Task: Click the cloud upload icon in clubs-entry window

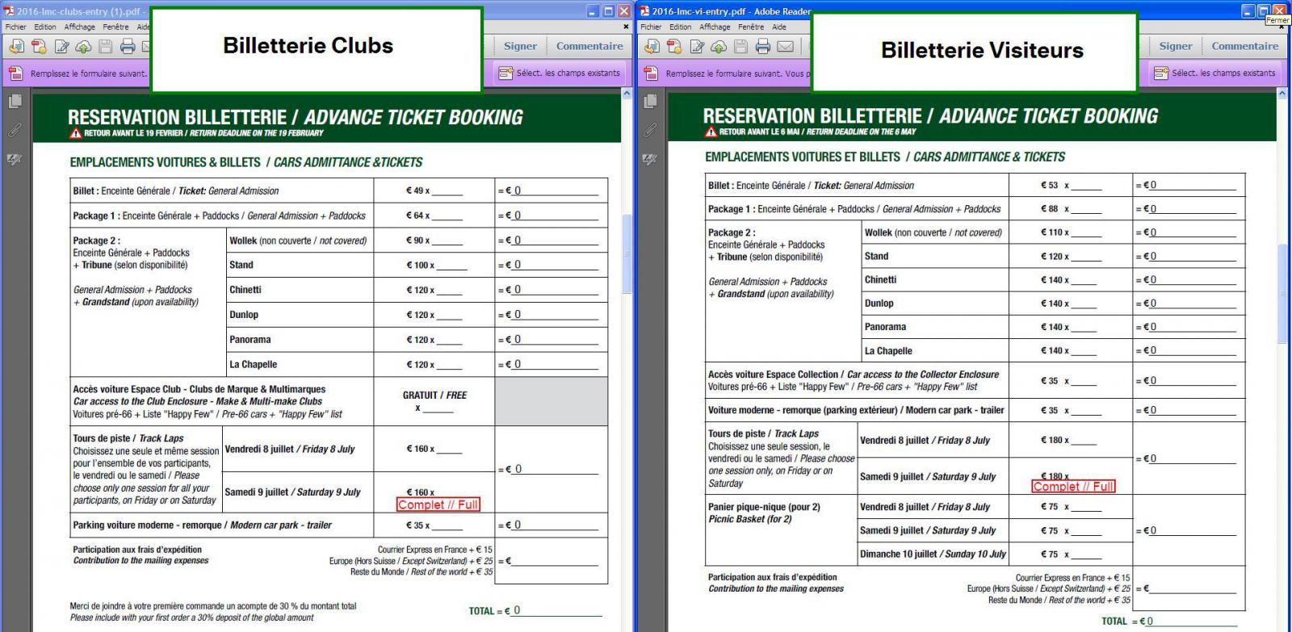Action: click(83, 47)
